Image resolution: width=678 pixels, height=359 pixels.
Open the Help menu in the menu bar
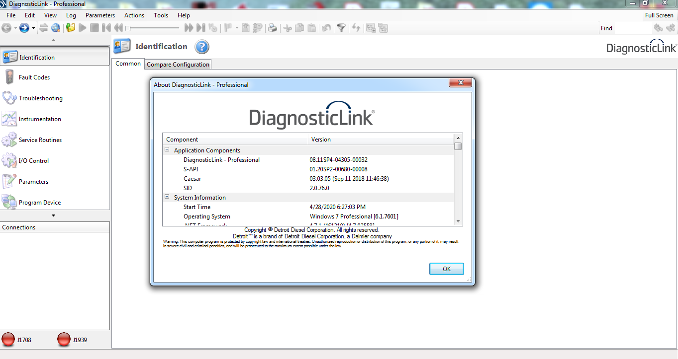click(184, 15)
